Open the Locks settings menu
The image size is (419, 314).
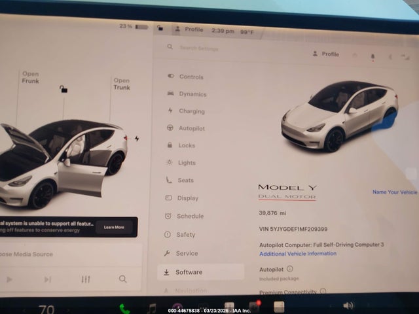click(x=181, y=145)
